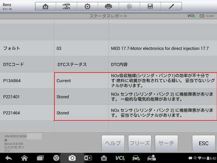
Task: Open the vehicle swap icon in the toolbar
Action: (66, 6)
